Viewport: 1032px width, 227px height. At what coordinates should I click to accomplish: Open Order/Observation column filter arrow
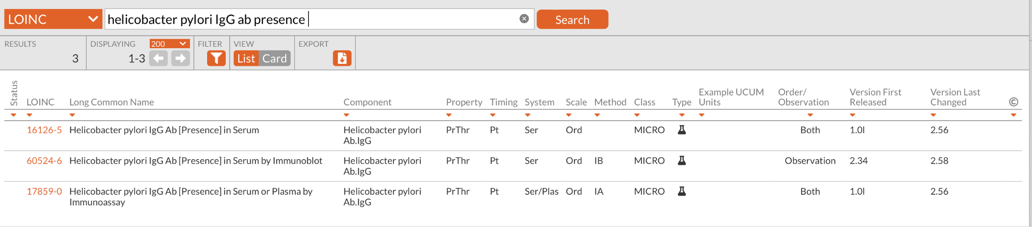tap(810, 115)
